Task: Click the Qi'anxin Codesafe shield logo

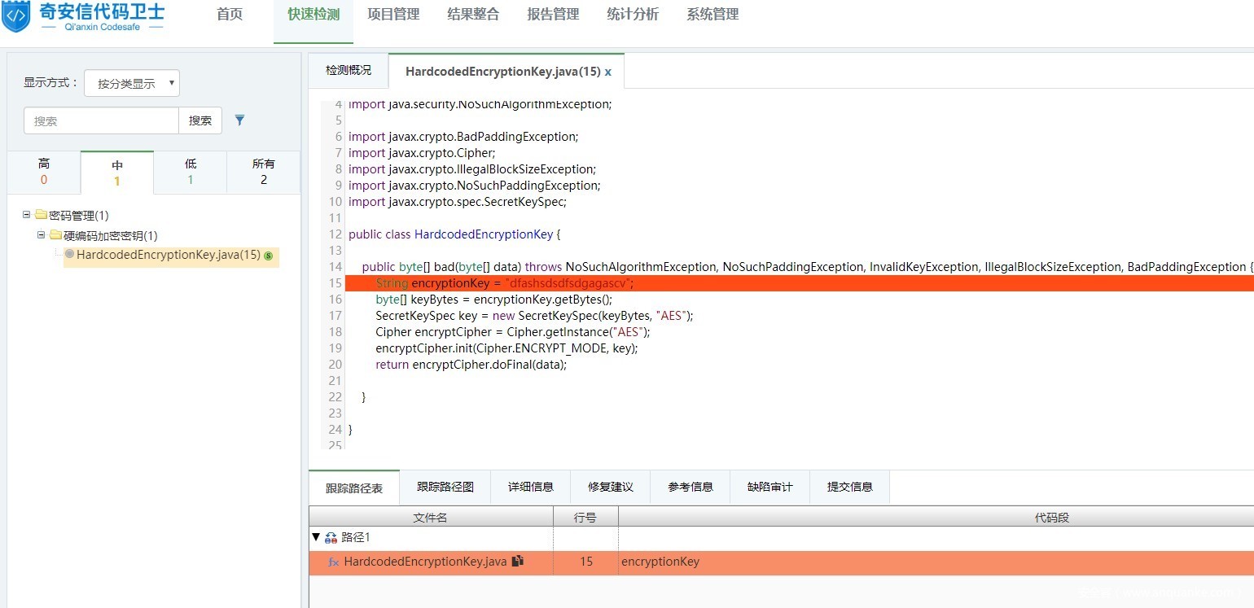Action: coord(16,16)
